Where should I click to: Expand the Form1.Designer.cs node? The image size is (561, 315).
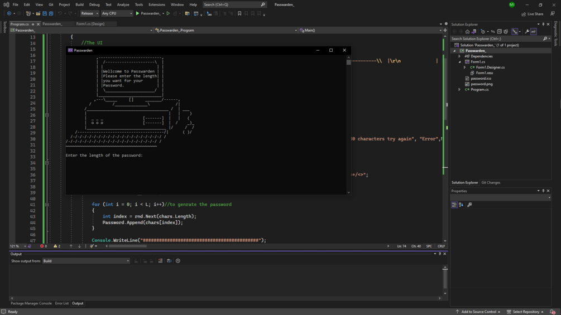pyautogui.click(x=465, y=67)
